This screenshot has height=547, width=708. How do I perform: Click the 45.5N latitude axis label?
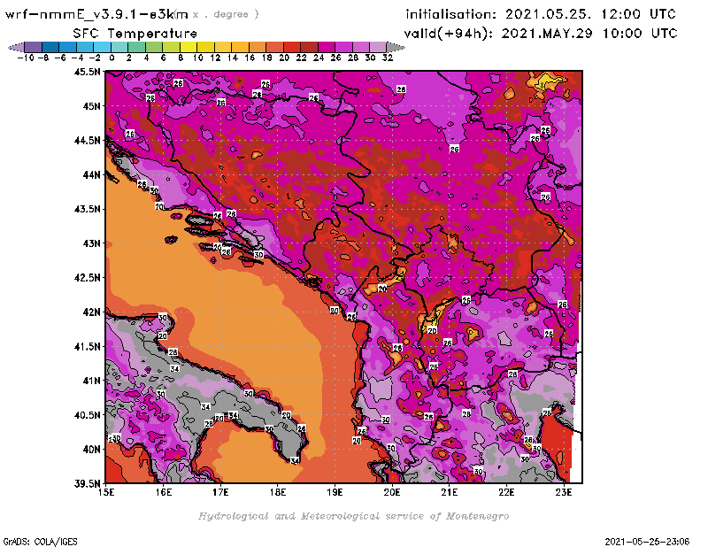[x=89, y=72]
